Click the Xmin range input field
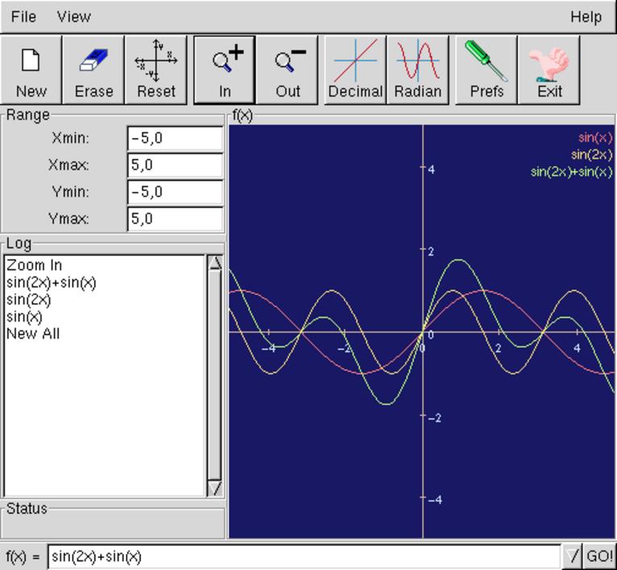The image size is (617, 570). point(174,139)
